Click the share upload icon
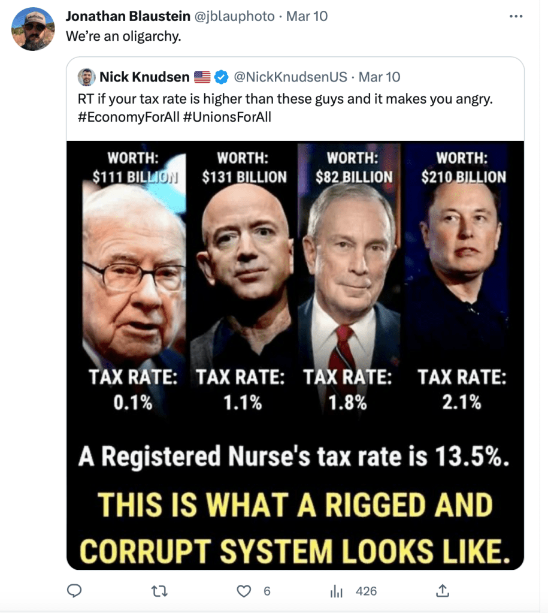Screen dimensions: 548x613 (442, 591)
